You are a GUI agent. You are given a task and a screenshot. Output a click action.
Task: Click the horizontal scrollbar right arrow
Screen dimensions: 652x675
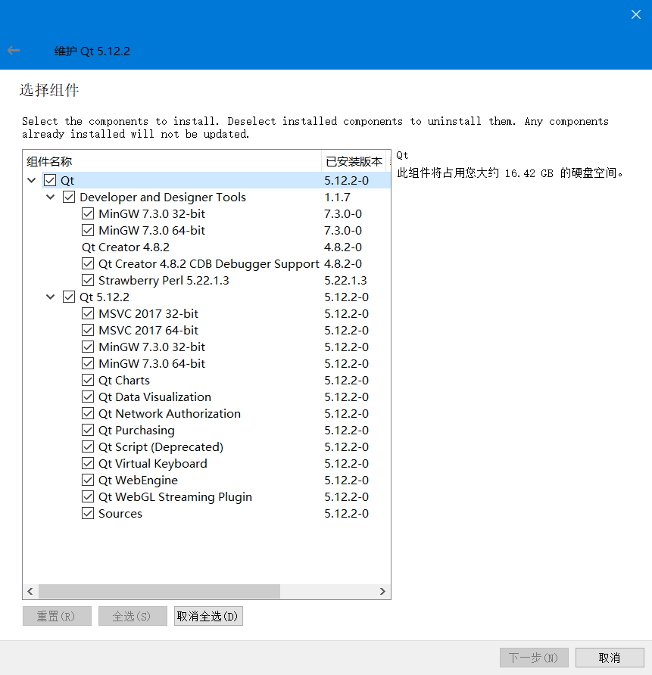pyautogui.click(x=382, y=591)
